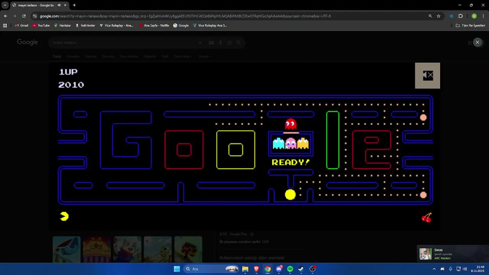Open the Chrome profile avatar
The width and height of the screenshot is (489, 275).
pyautogui.click(x=474, y=16)
